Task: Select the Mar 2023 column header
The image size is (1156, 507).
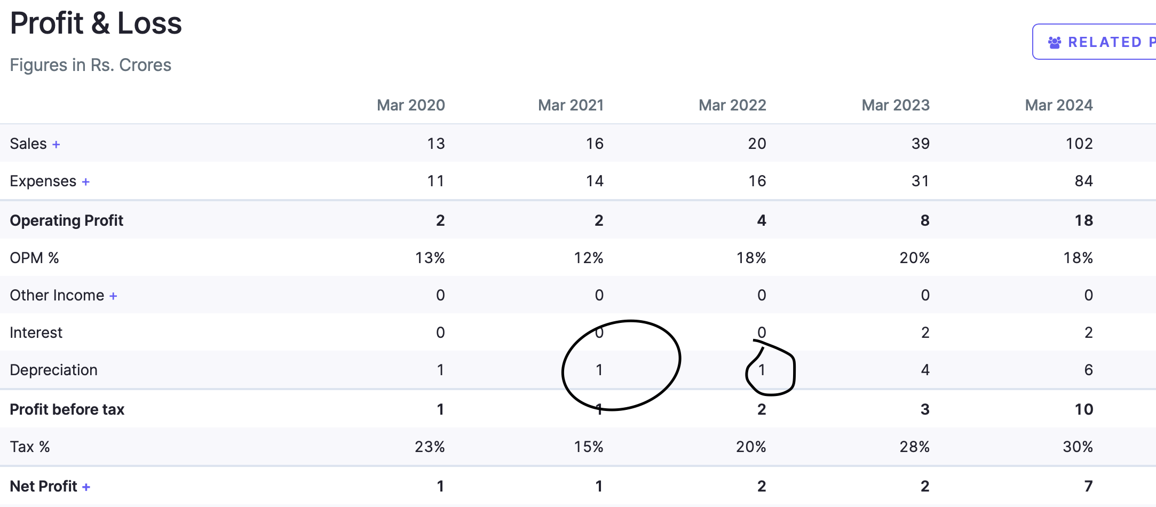Action: (896, 105)
